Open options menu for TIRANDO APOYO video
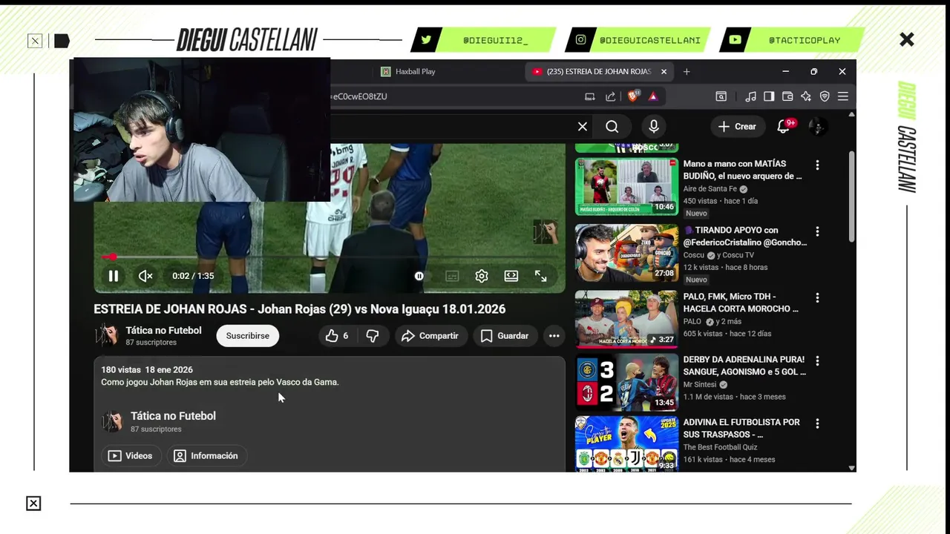The width and height of the screenshot is (950, 534). click(817, 231)
